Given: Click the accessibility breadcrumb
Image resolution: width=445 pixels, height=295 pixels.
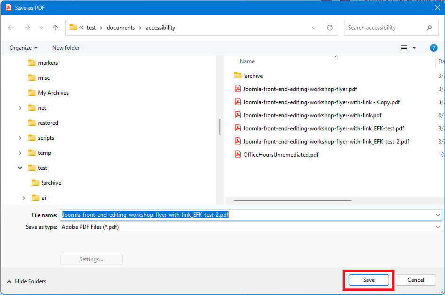Looking at the screenshot, I should (160, 28).
